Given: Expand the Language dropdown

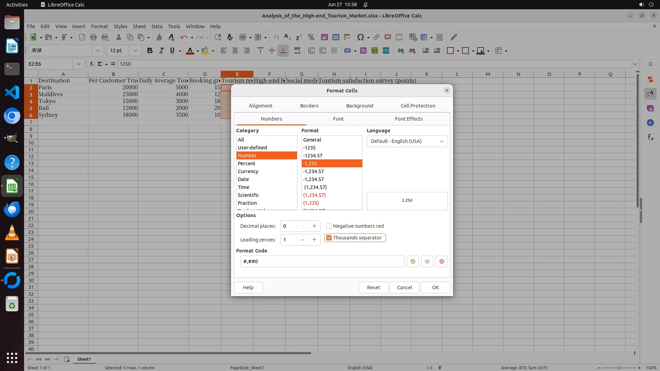Looking at the screenshot, I should [441, 141].
